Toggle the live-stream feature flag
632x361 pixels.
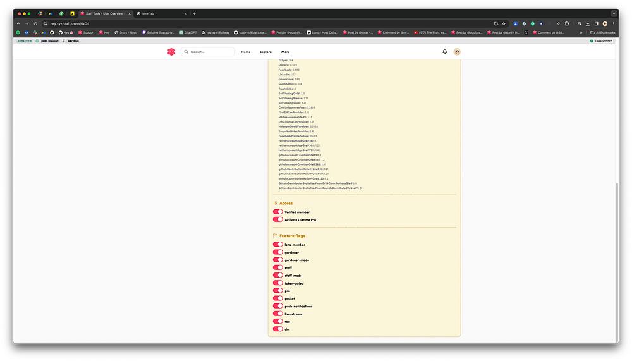(x=277, y=314)
